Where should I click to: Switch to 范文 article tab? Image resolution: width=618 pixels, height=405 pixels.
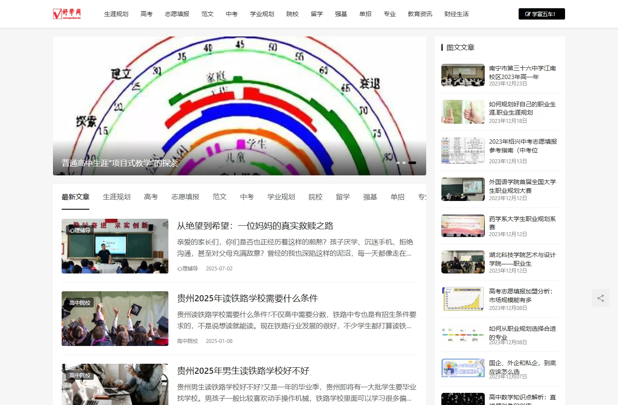[x=220, y=197]
